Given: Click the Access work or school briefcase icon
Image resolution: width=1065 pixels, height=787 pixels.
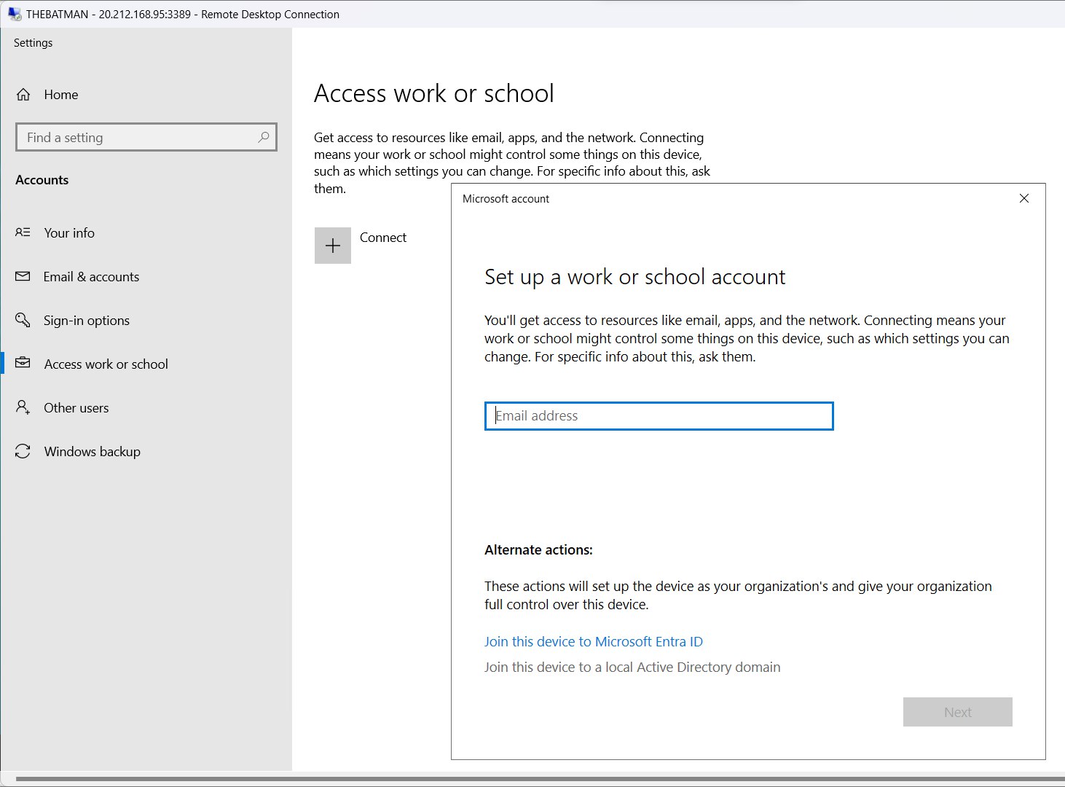Looking at the screenshot, I should pyautogui.click(x=23, y=363).
